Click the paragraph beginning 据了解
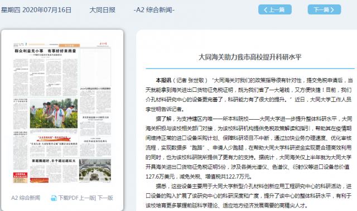This screenshot has height=211, width=357. point(249,148)
